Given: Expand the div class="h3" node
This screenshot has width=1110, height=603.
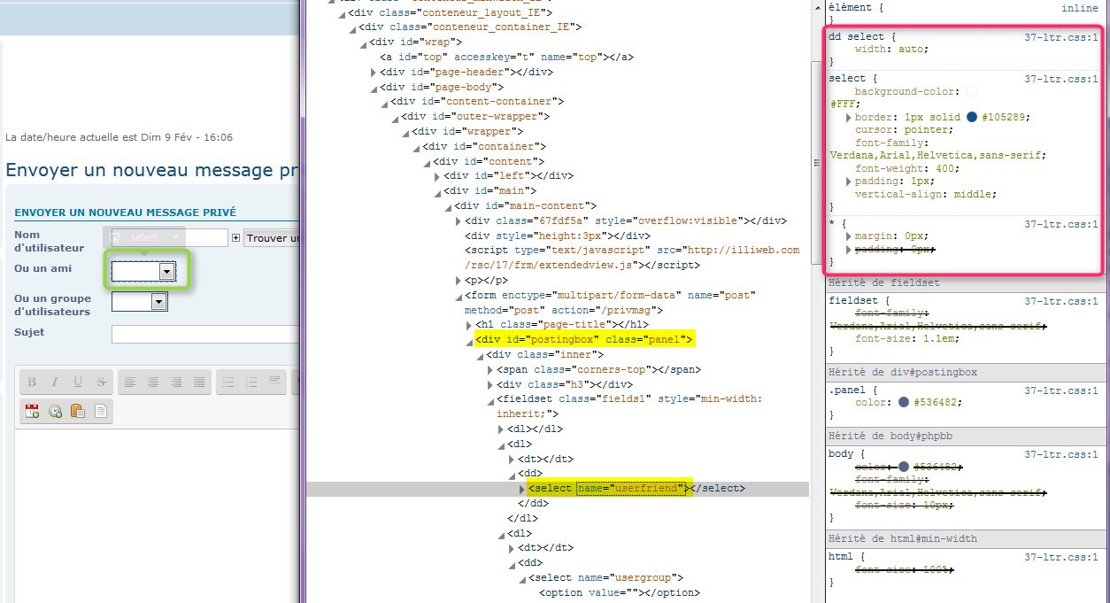Looking at the screenshot, I should (489, 385).
